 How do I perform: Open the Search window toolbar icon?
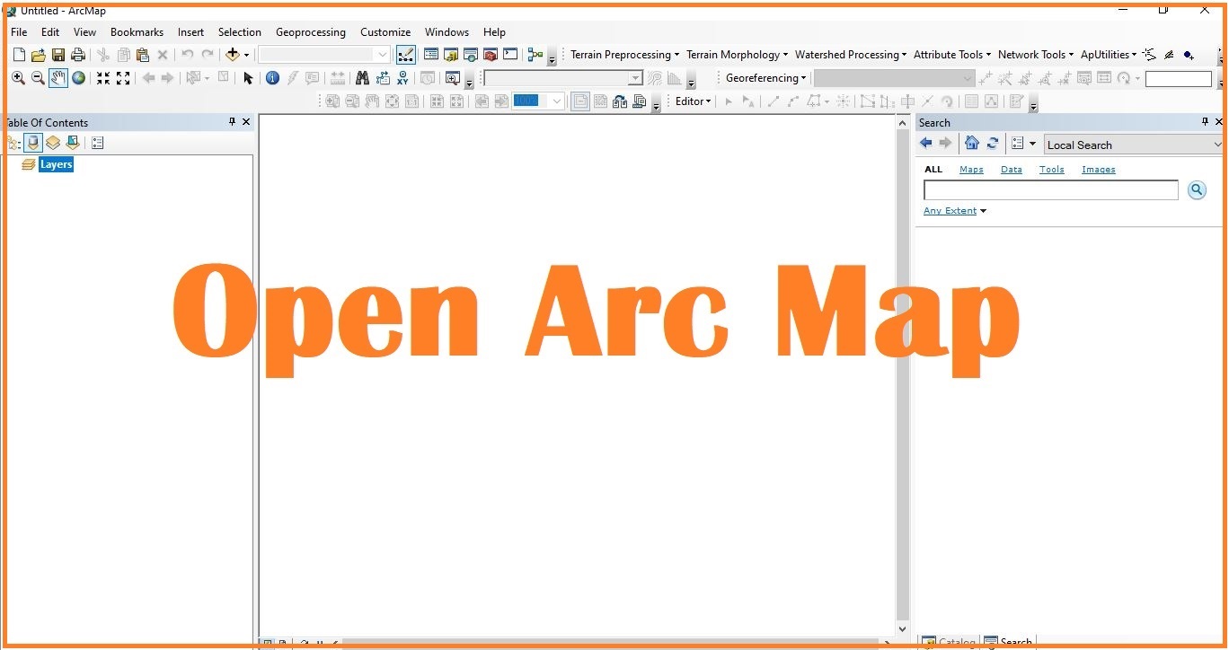(x=471, y=55)
